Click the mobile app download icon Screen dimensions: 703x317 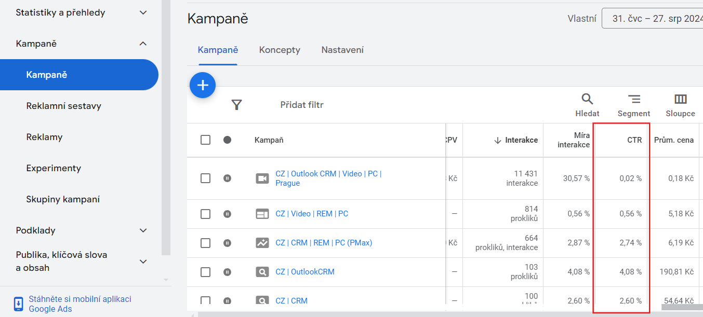(19, 304)
